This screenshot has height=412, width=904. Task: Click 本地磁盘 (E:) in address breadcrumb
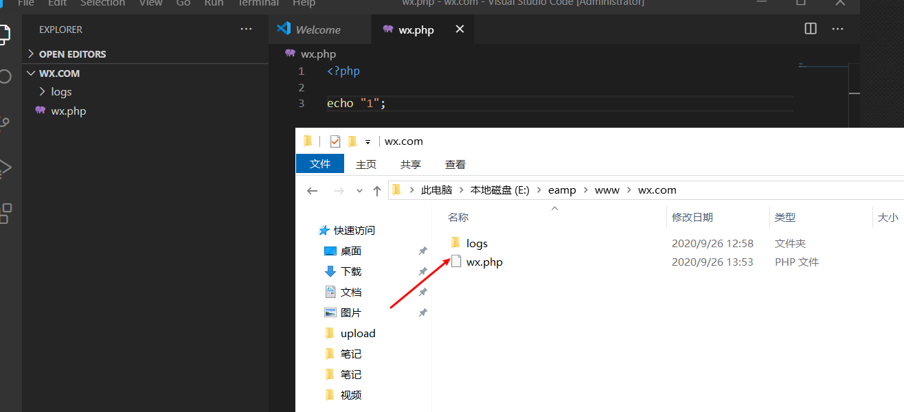pyautogui.click(x=499, y=190)
